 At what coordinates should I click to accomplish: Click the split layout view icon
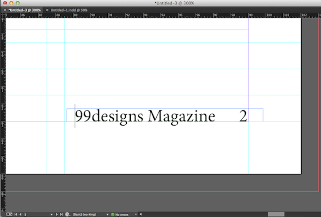click(x=9, y=214)
